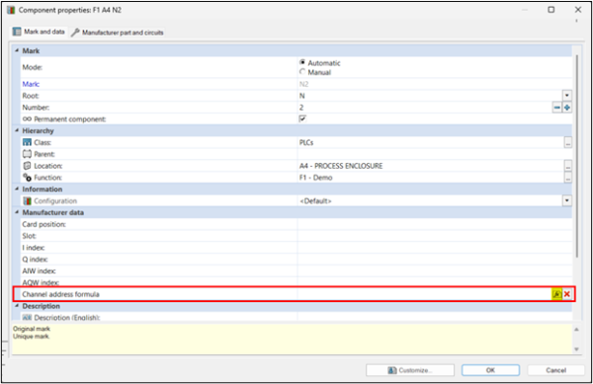Click the Function row icon
593x384 pixels.
[27, 178]
